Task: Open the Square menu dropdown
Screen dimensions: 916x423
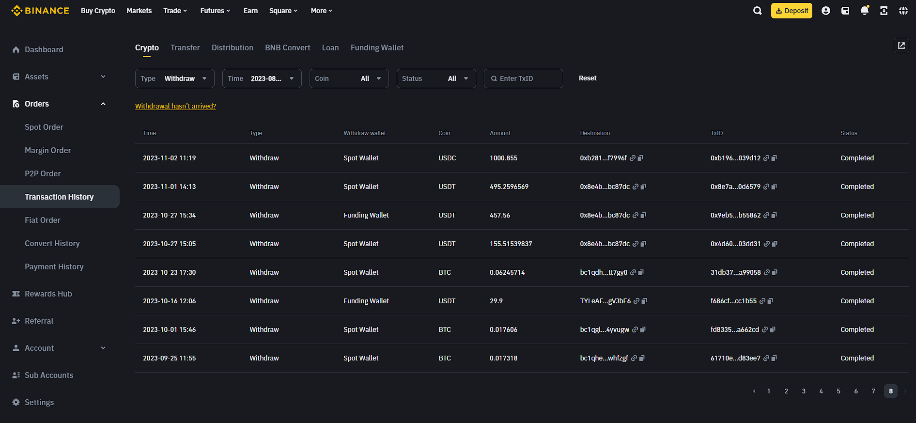Action: click(x=283, y=11)
